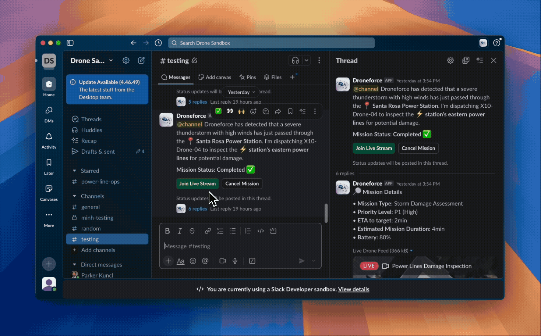Screen dimensions: 541x336
Task: Open the More menu in left rail
Action: pyautogui.click(x=49, y=219)
